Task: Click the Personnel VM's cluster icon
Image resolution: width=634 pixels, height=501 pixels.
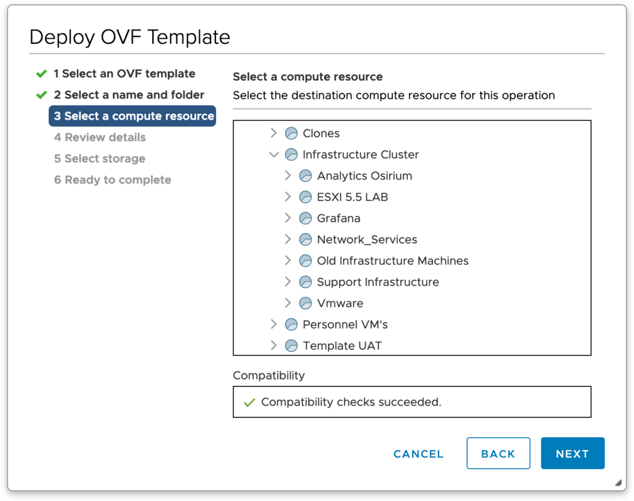Action: (x=291, y=324)
